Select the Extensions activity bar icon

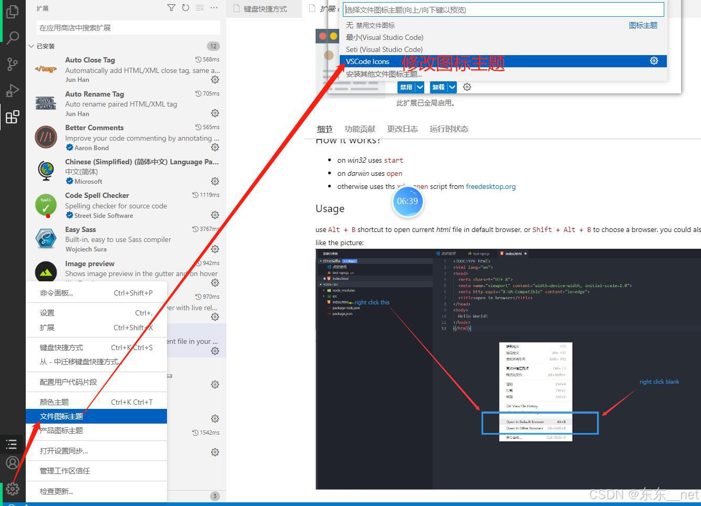(12, 117)
